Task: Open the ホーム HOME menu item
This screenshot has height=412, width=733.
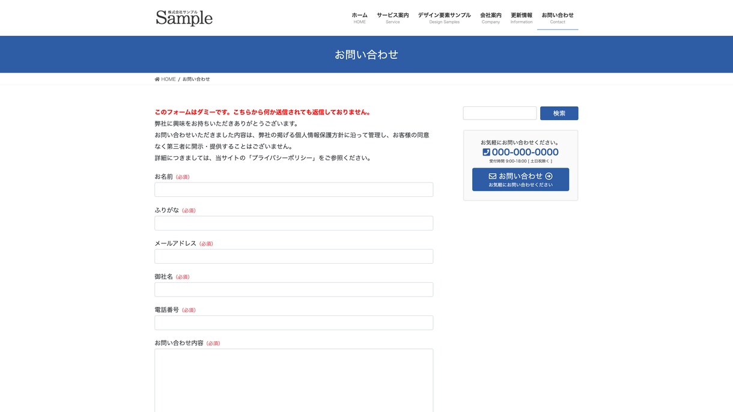Action: pos(359,18)
